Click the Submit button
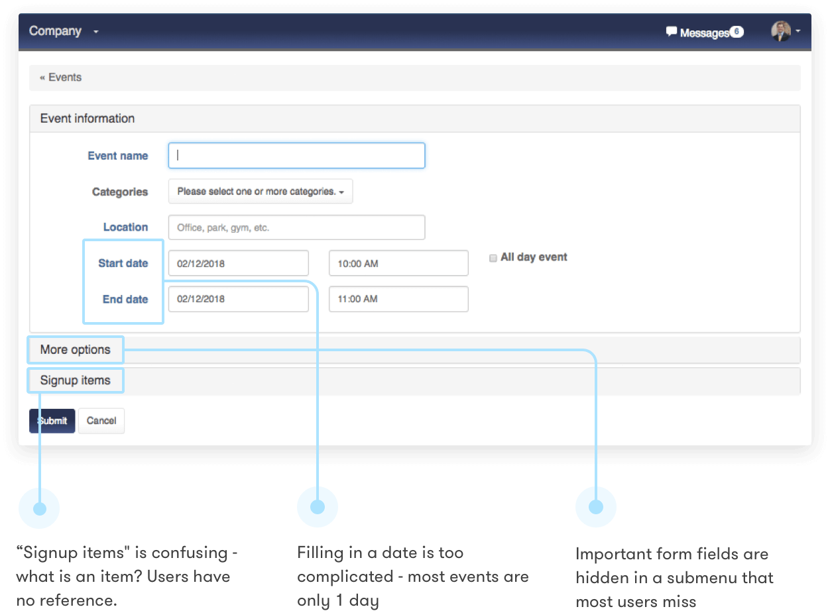Image resolution: width=830 pixels, height=611 pixels. pyautogui.click(x=52, y=421)
